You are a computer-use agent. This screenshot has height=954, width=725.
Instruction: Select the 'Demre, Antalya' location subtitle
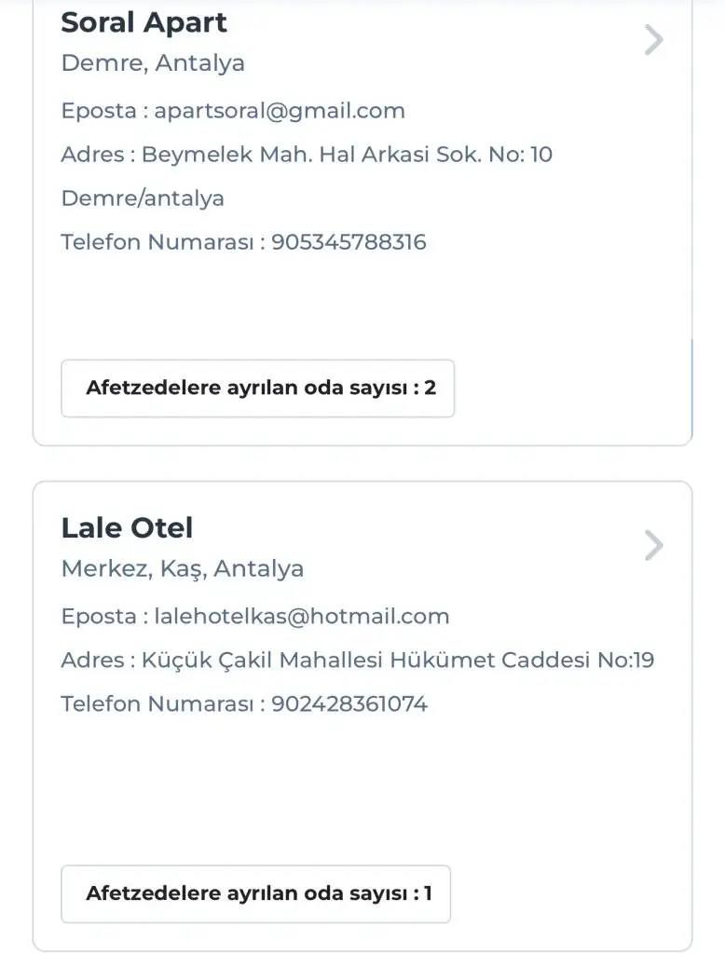pyautogui.click(x=153, y=63)
